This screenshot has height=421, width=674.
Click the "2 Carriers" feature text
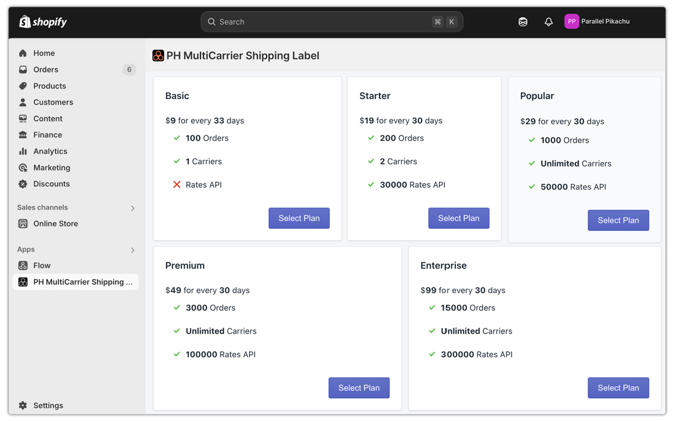point(398,162)
